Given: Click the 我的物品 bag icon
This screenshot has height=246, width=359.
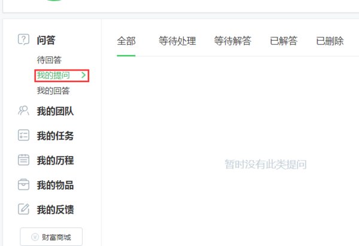Looking at the screenshot, I should click(24, 184).
